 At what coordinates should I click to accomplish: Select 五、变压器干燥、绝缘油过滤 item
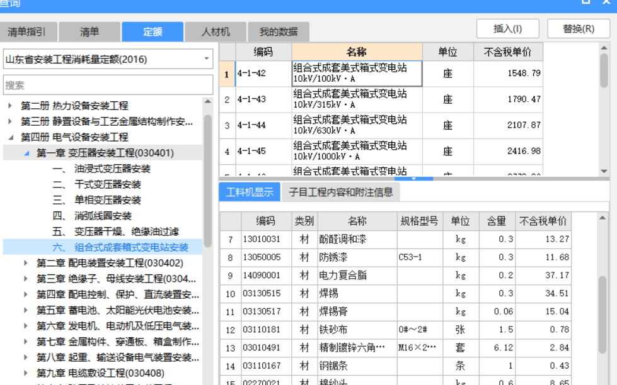(x=116, y=232)
